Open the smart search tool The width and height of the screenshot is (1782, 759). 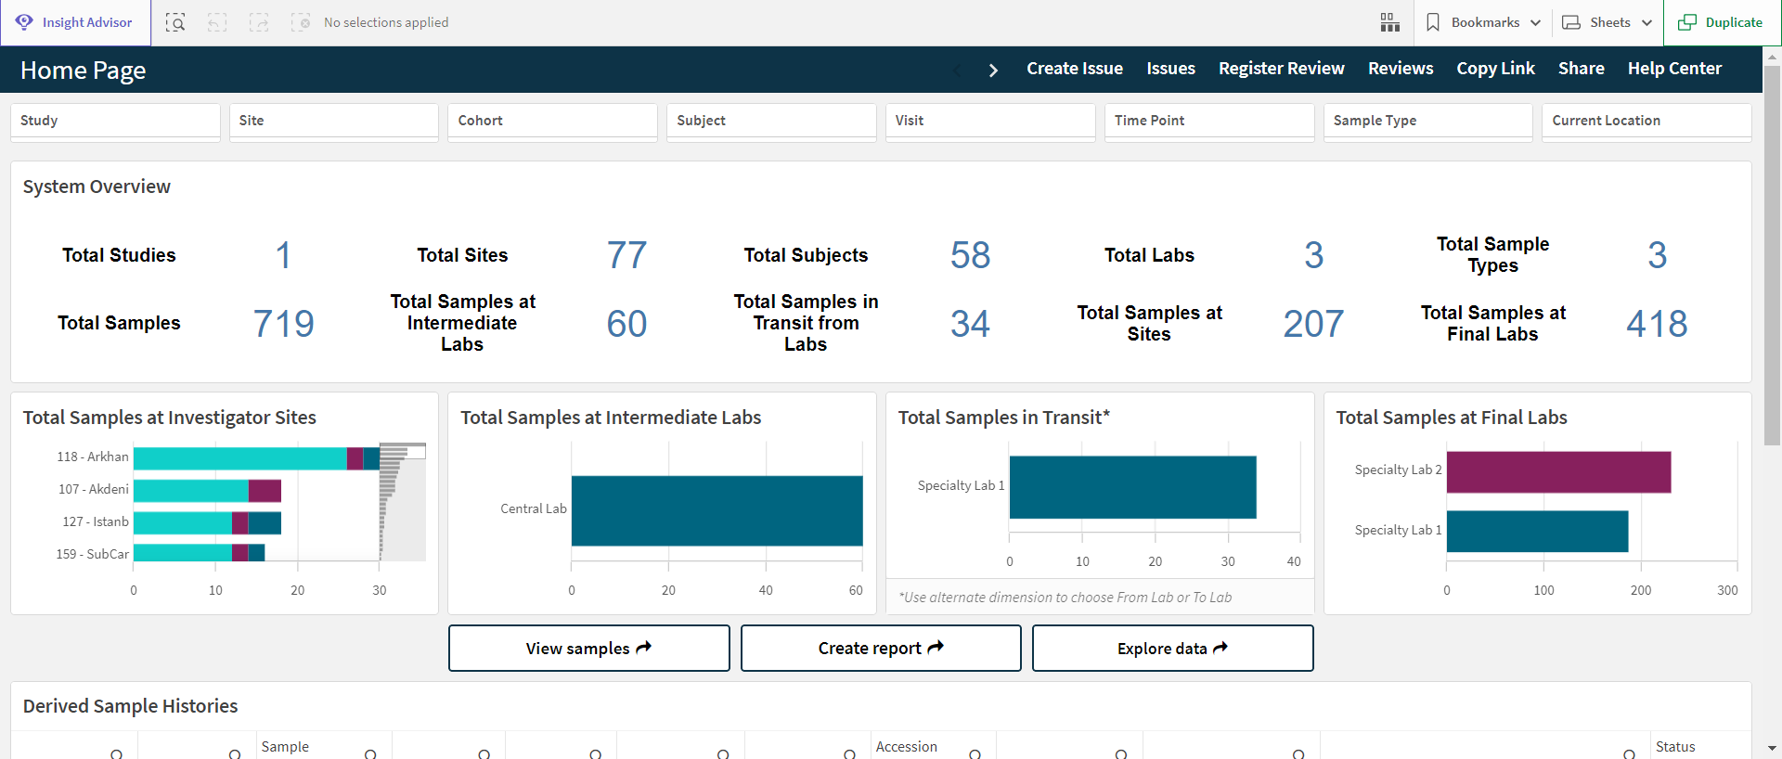(175, 22)
